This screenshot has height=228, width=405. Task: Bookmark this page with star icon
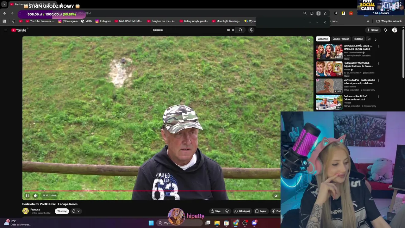coord(325,13)
